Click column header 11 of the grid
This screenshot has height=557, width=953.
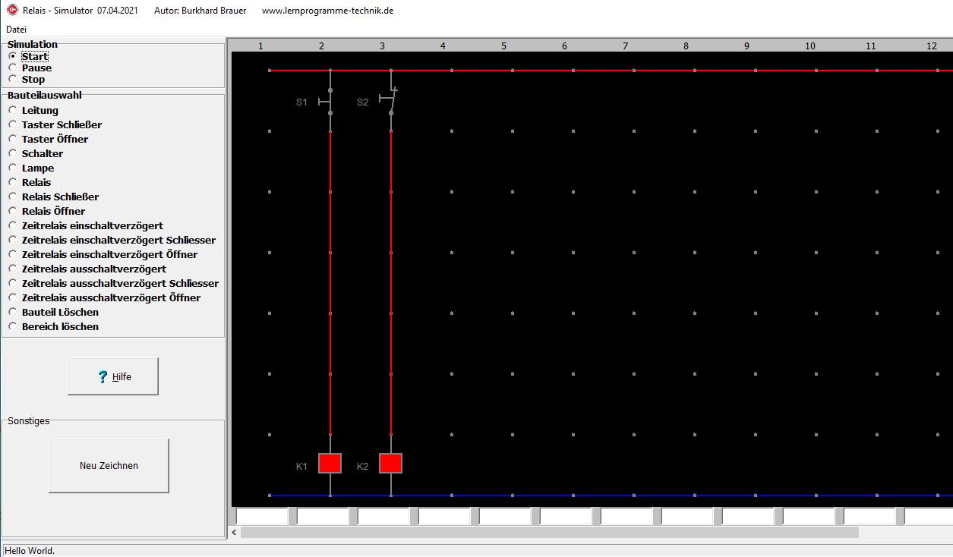click(x=871, y=46)
